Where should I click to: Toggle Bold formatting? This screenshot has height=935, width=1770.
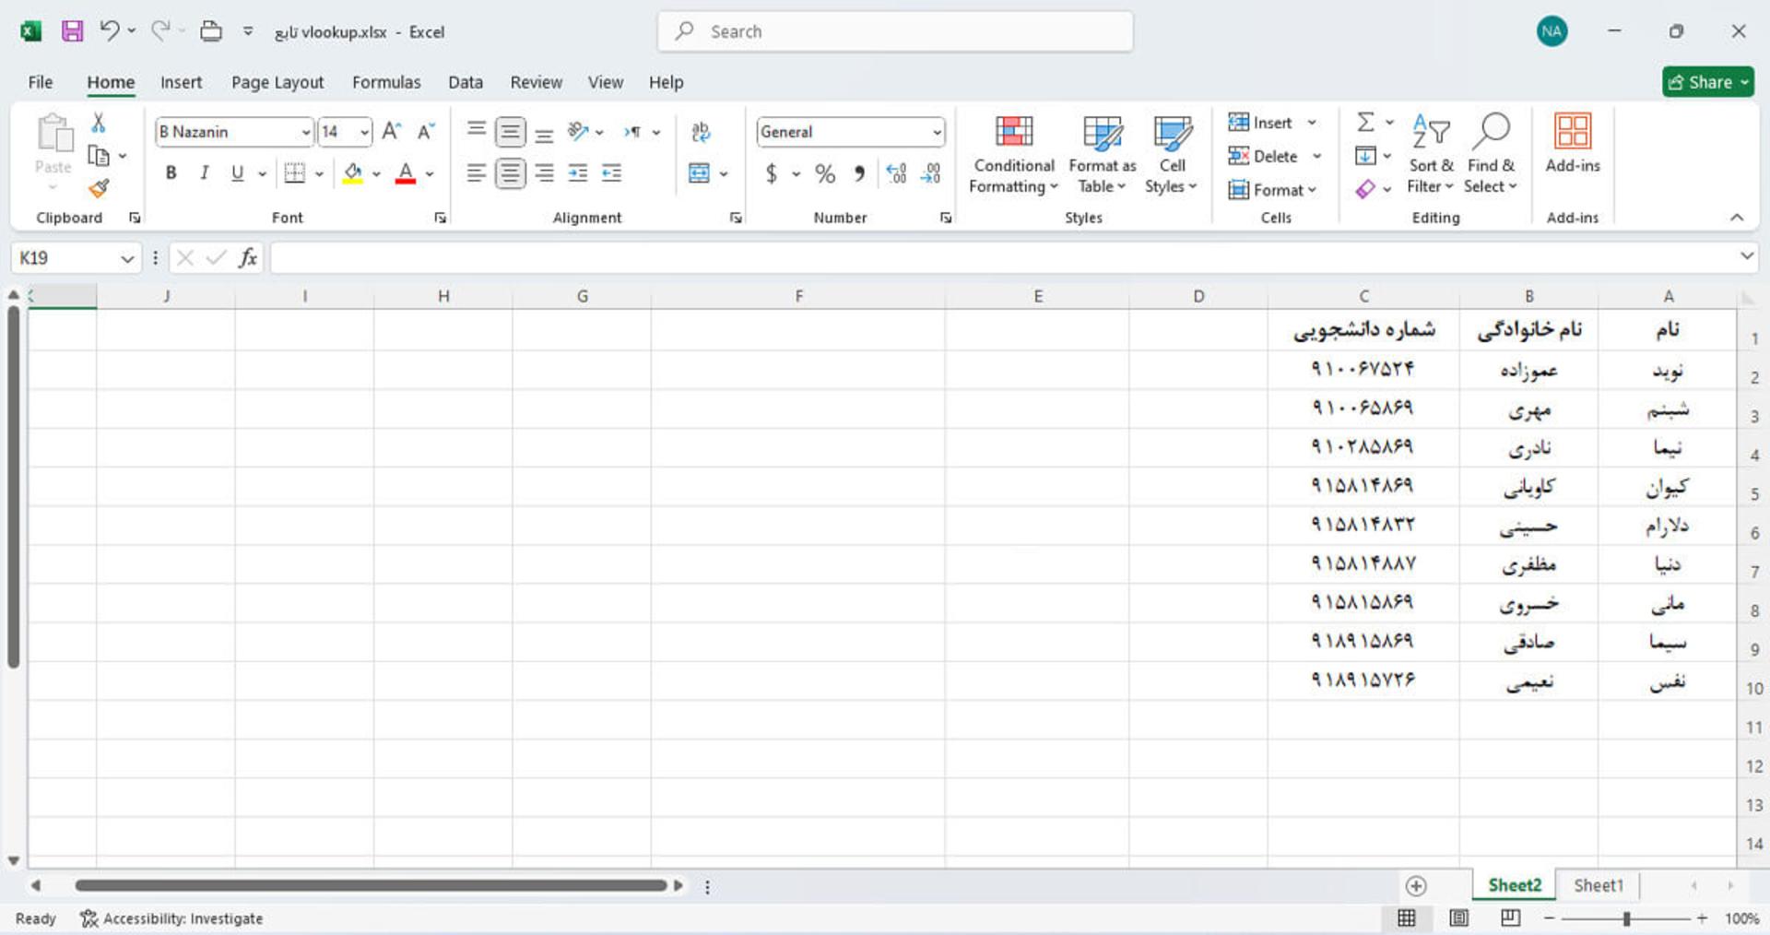pos(171,172)
